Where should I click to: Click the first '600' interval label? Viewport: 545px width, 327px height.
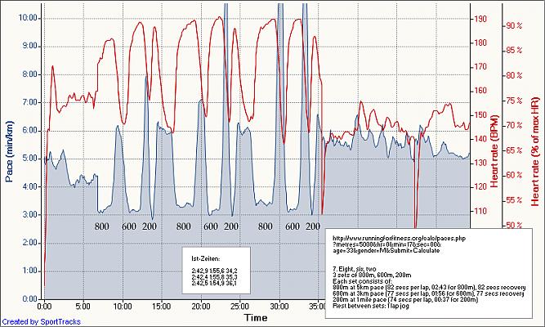pos(129,226)
